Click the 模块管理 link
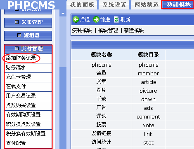The width and height of the screenshot is (194, 149). pyautogui.click(x=108, y=30)
